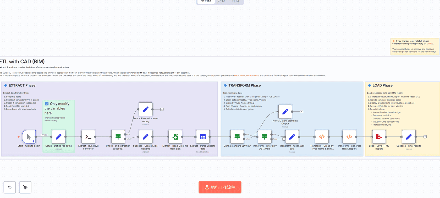This screenshot has height=198, width=440.
Task: Click the Setup - Define file paths node
Action: (59, 137)
